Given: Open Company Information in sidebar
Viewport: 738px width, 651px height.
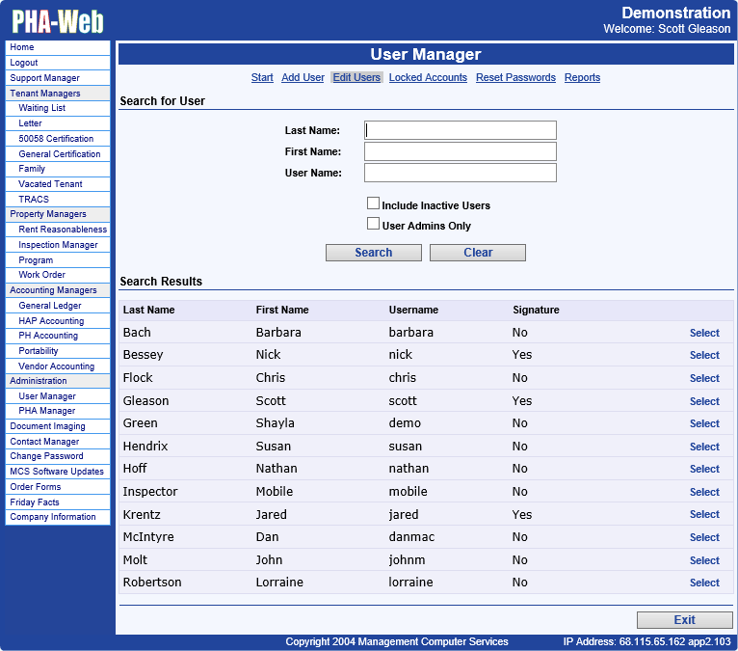Looking at the screenshot, I should click(x=58, y=517).
